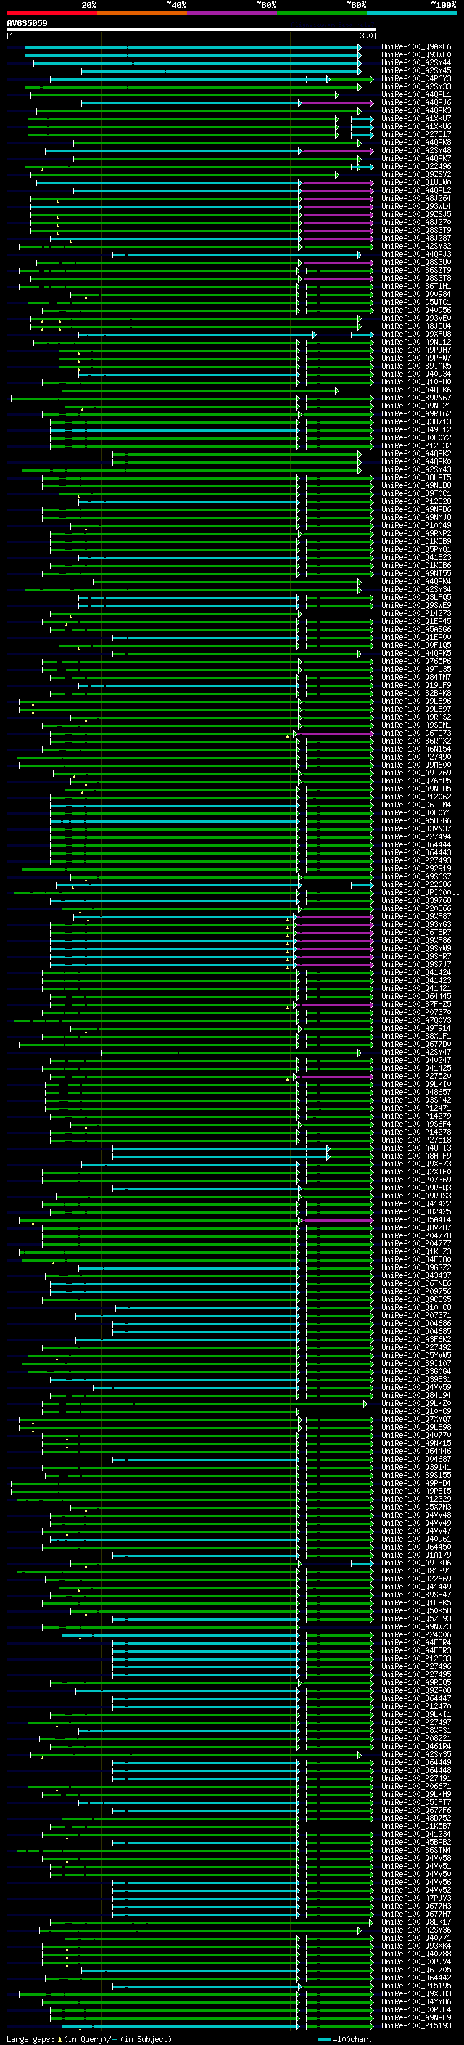464x2045 pixels.
Task: Select the UniRef100_C6TD73 entry
Action: pyautogui.click(x=416, y=733)
